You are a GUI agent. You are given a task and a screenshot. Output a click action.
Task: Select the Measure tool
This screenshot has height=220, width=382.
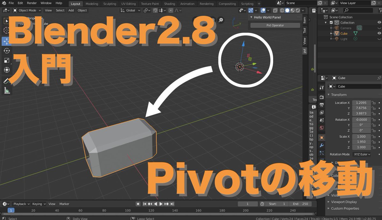(x=6, y=91)
